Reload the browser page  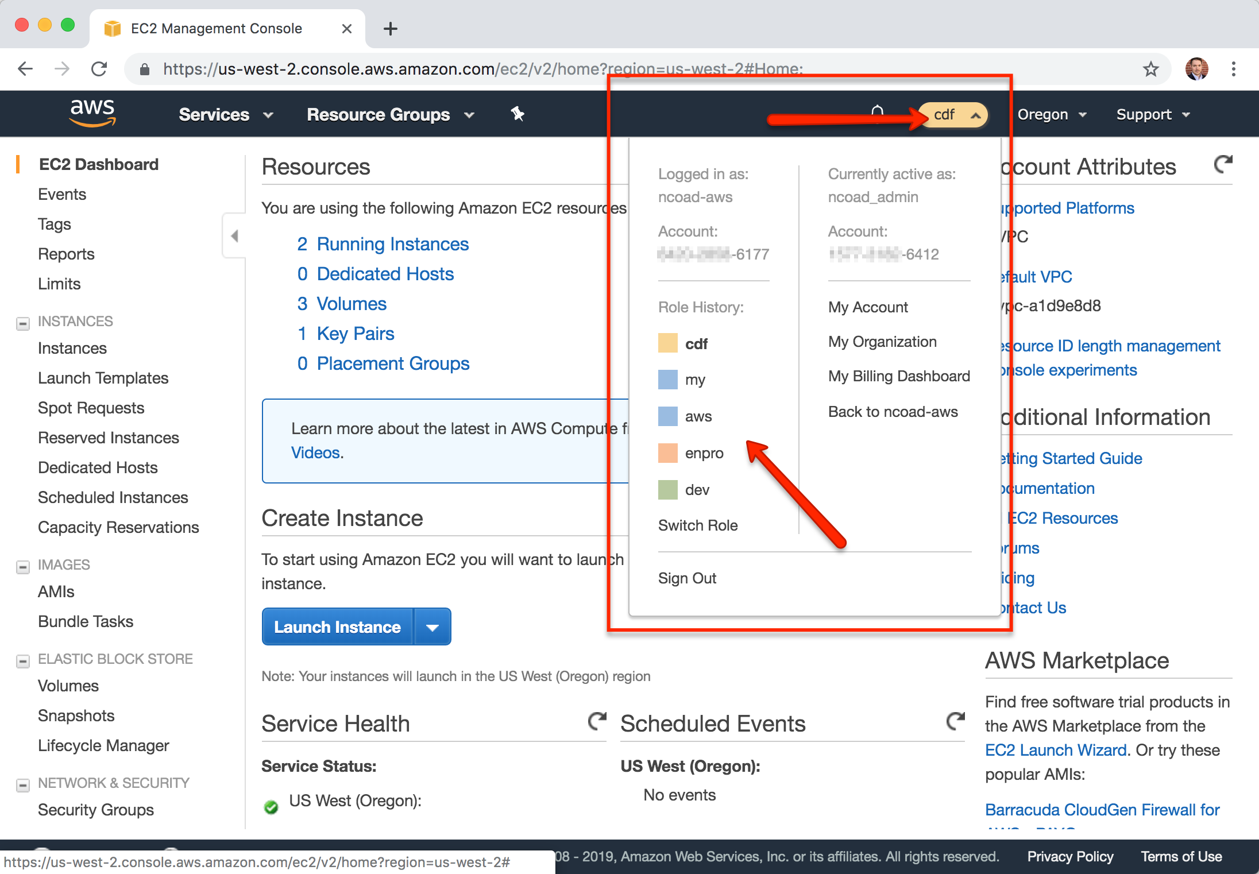point(99,69)
